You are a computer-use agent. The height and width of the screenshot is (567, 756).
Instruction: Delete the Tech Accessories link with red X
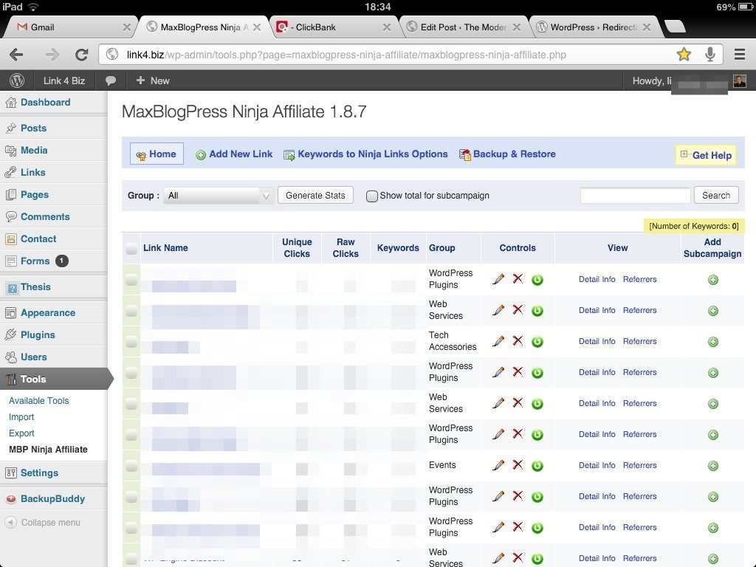pyautogui.click(x=518, y=341)
